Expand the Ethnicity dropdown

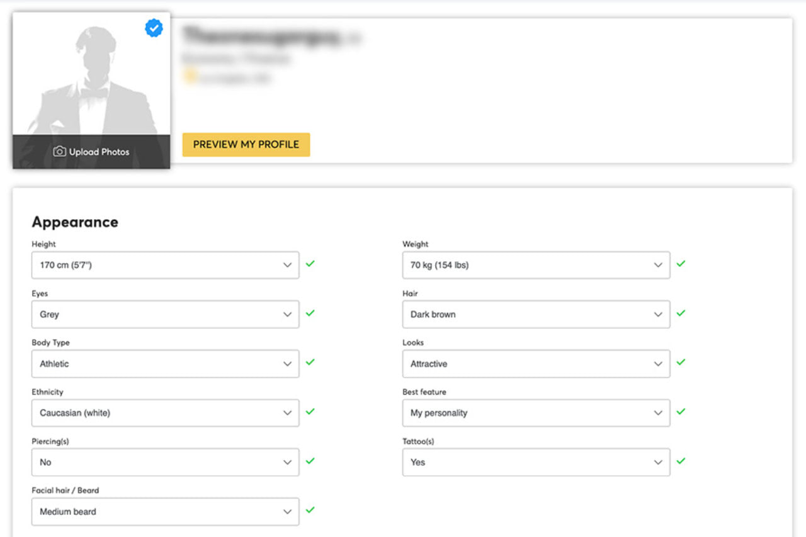coord(165,413)
